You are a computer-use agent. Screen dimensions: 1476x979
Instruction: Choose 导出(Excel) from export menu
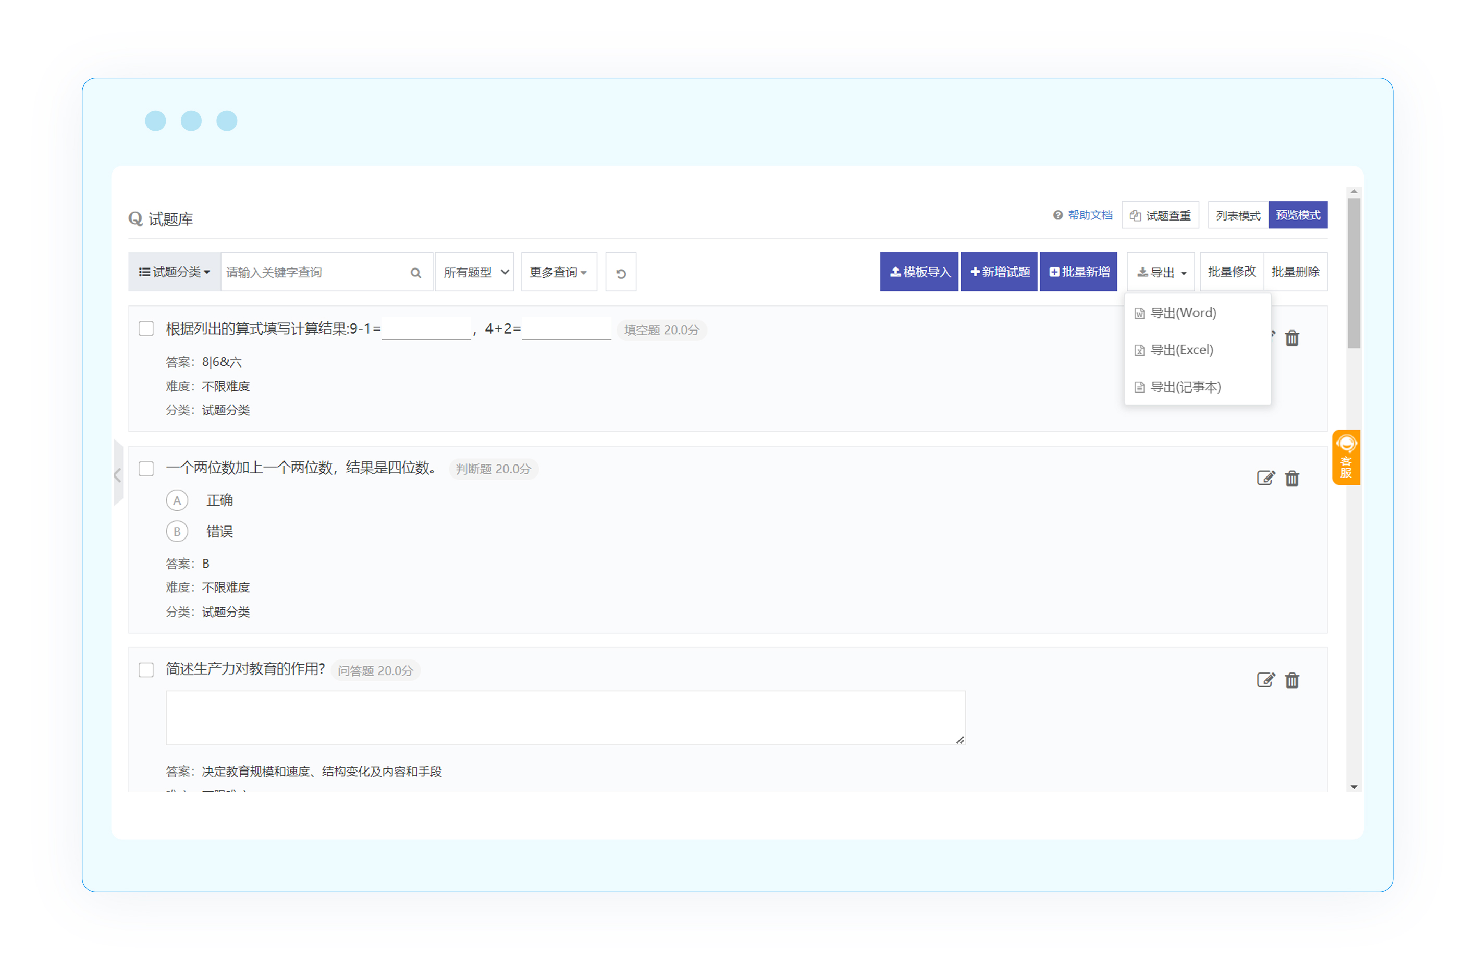[1182, 350]
